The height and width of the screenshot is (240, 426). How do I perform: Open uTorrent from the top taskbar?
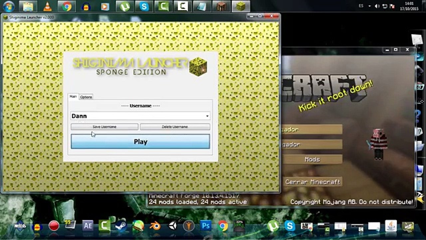click(x=124, y=6)
